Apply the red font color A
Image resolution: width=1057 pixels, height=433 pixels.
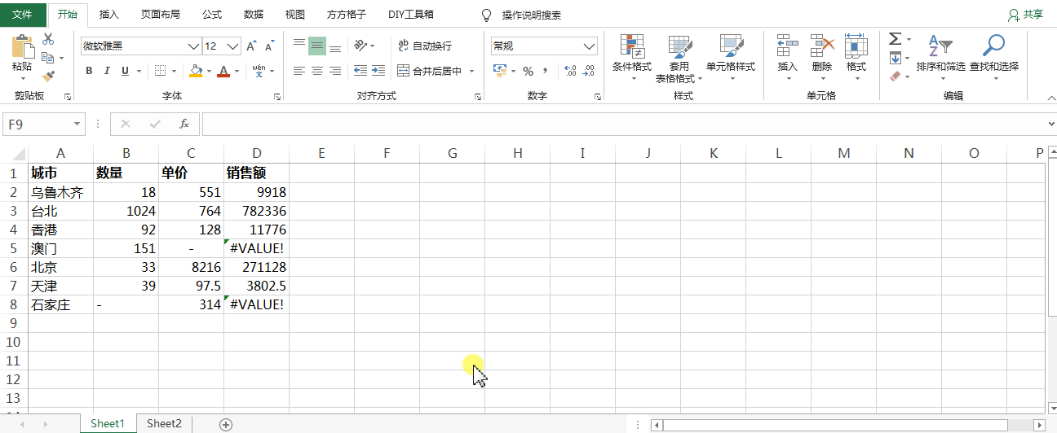tap(223, 71)
